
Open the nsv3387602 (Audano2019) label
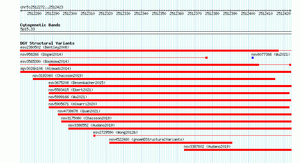pyautogui.click(x=207, y=146)
